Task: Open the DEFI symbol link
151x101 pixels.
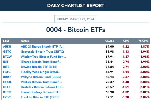Action: click(6, 87)
